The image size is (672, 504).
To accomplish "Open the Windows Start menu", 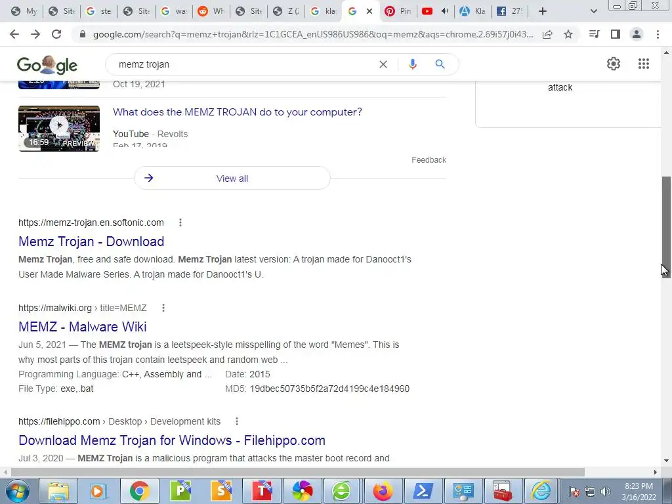I will pyautogui.click(x=18, y=491).
